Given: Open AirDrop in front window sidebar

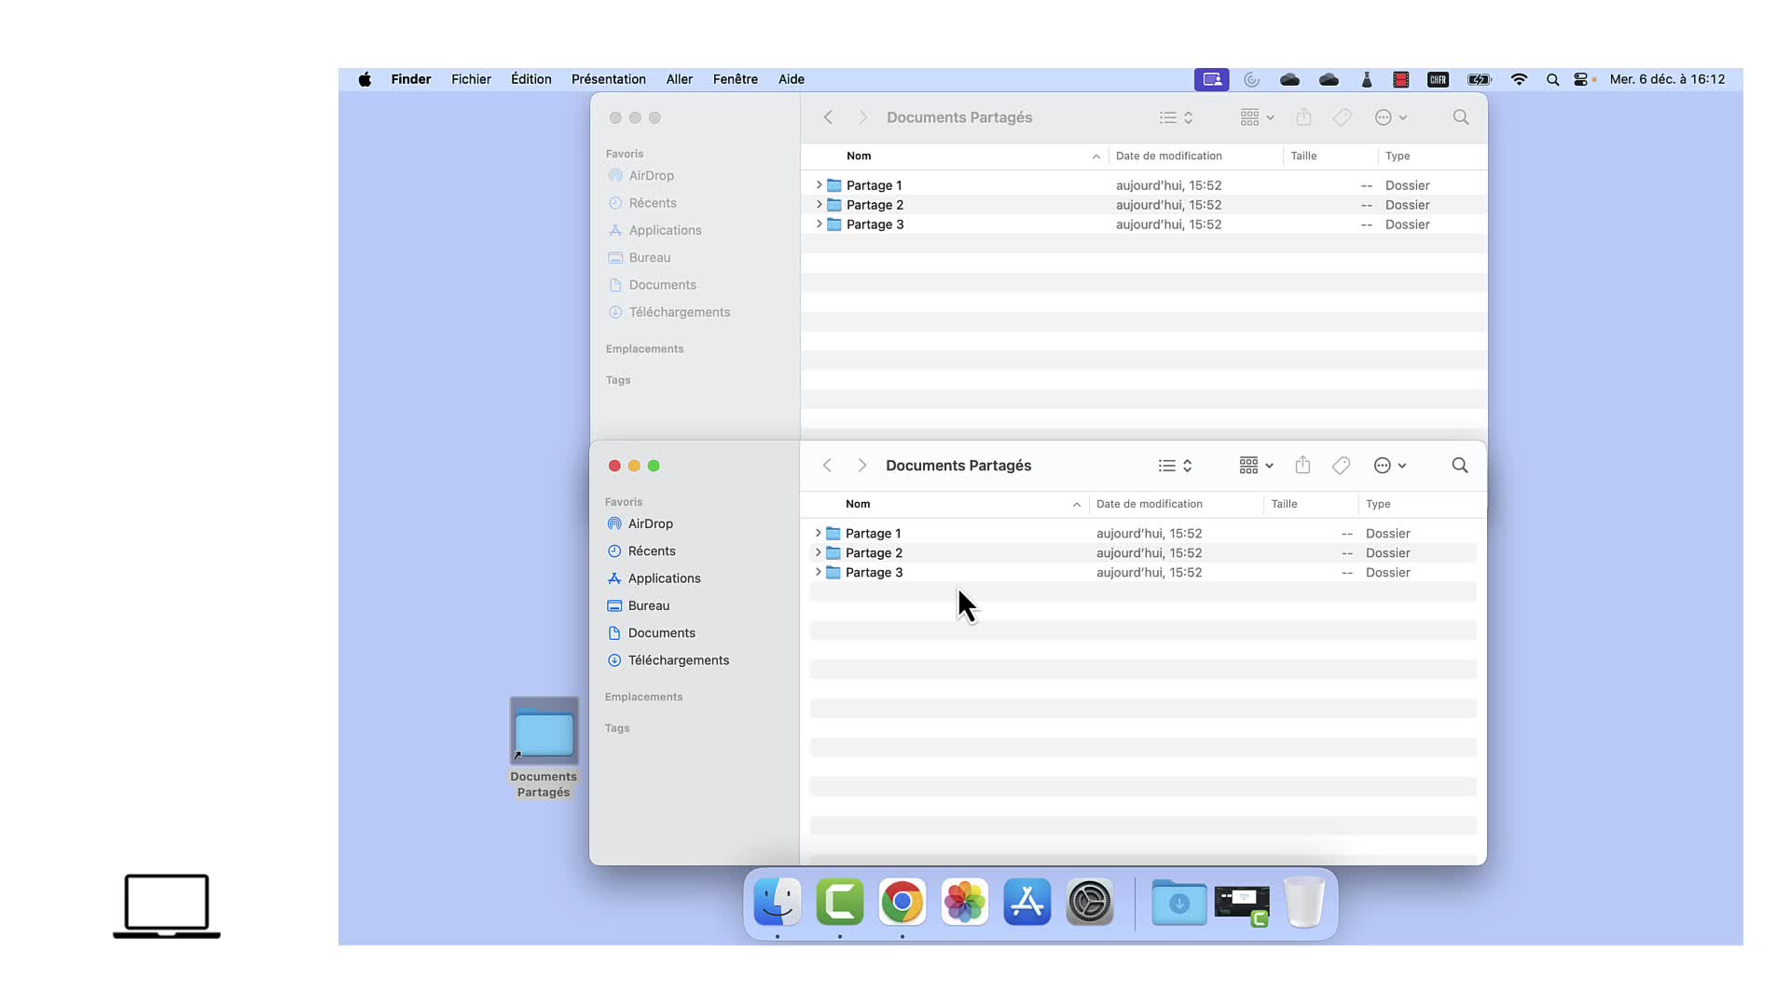Looking at the screenshot, I should click(x=650, y=523).
